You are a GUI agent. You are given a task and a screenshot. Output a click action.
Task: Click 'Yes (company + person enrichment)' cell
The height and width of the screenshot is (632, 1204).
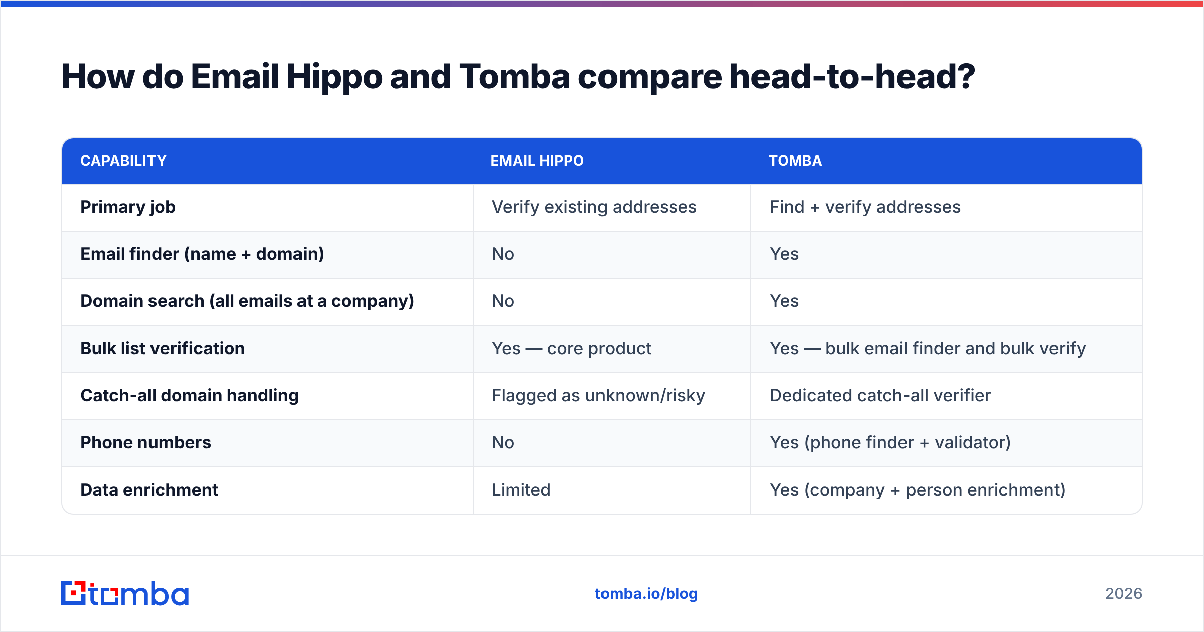(917, 490)
